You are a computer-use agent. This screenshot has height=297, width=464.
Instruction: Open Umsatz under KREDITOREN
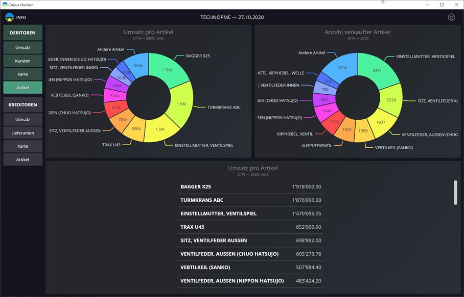click(x=23, y=119)
